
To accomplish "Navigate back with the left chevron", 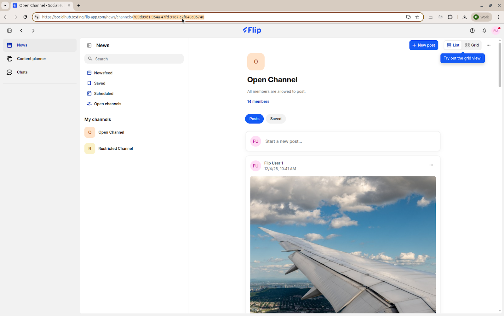I will point(21,31).
